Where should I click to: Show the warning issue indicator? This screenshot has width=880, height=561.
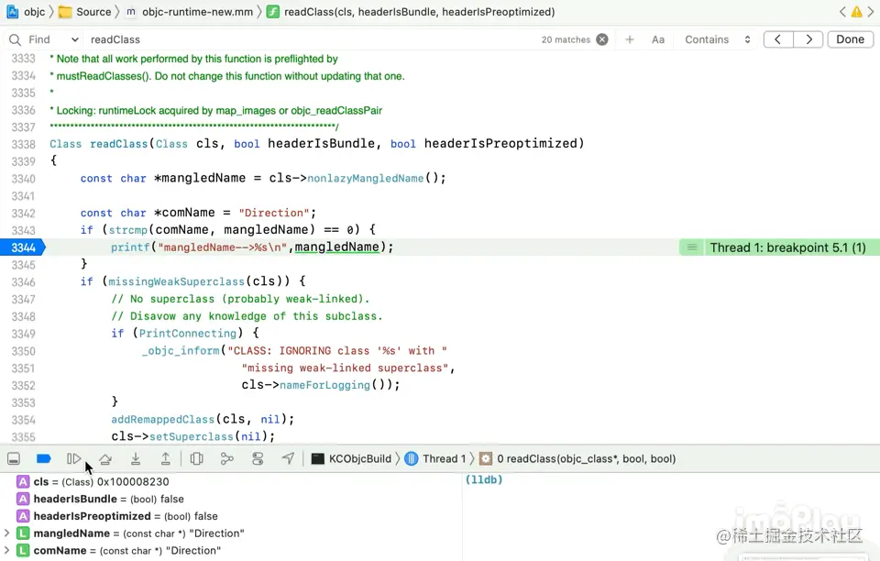[856, 12]
